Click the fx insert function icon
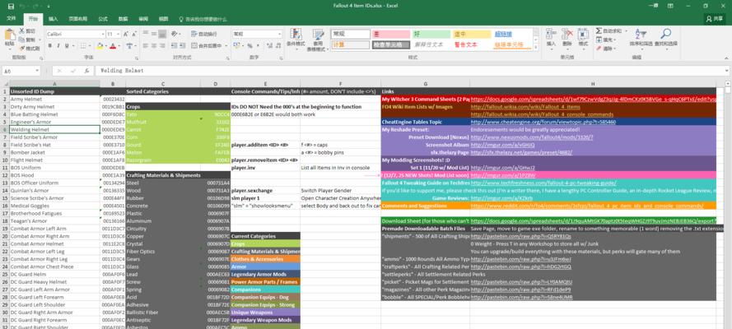The image size is (732, 329). click(86, 71)
